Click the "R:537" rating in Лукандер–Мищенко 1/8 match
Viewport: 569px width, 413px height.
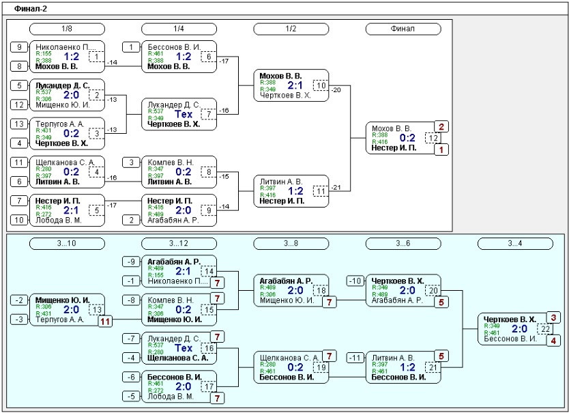44,92
